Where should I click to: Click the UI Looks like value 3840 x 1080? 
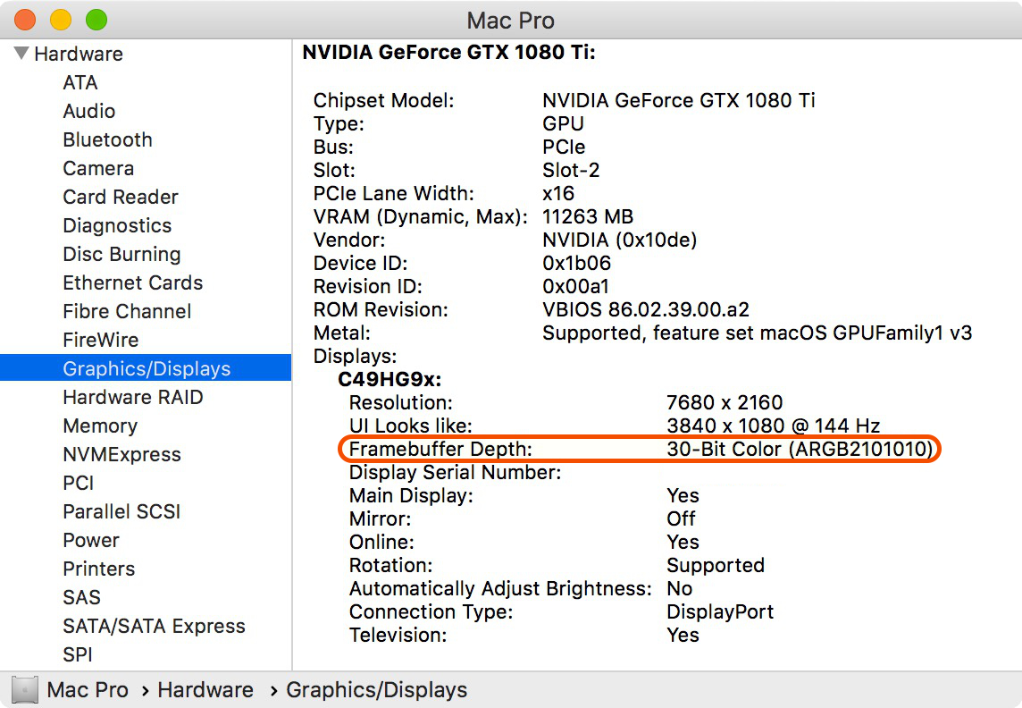[x=774, y=426]
